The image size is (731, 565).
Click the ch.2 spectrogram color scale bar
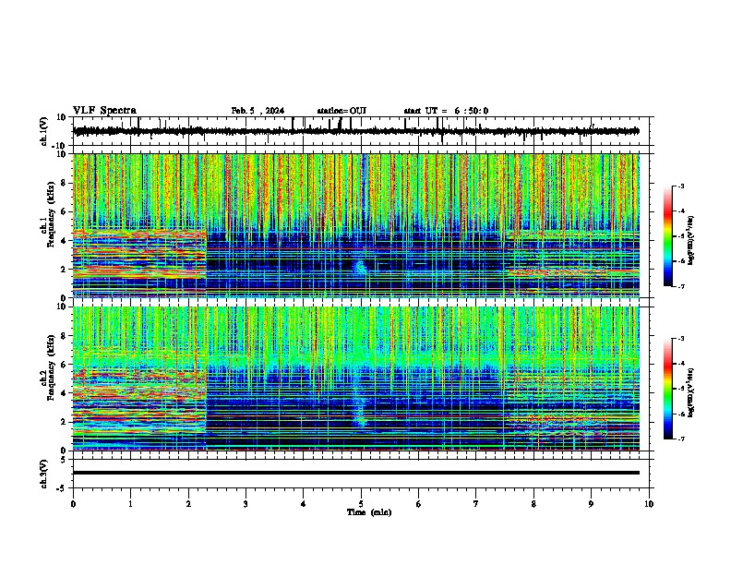tap(668, 389)
